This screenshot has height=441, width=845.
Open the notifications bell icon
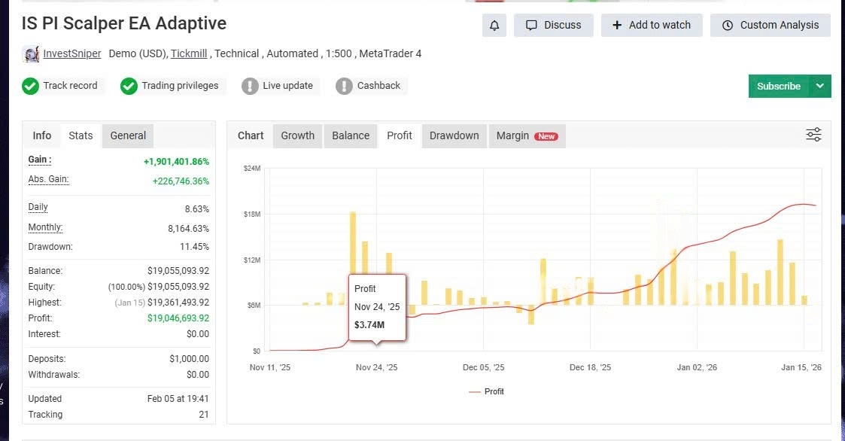pos(494,25)
